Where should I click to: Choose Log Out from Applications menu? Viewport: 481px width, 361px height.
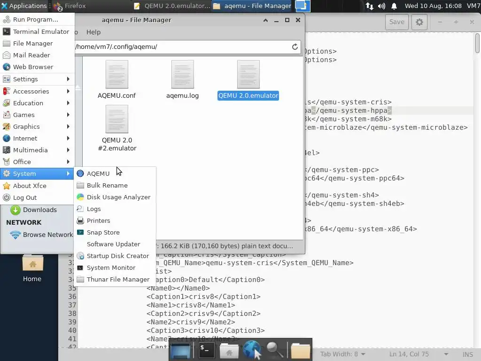(x=37, y=198)
